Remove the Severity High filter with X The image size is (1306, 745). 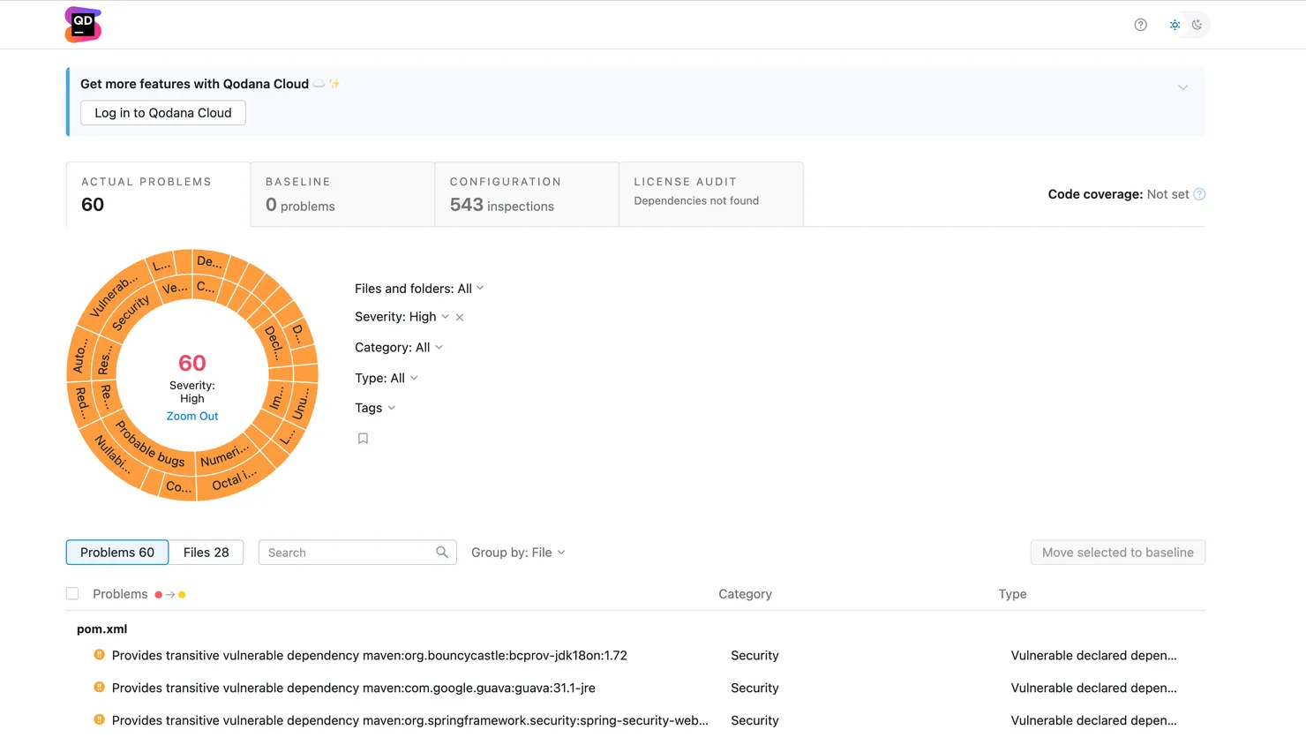[460, 317]
